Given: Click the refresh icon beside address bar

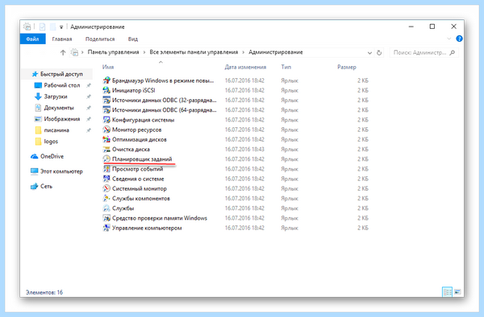Looking at the screenshot, I should (x=379, y=52).
